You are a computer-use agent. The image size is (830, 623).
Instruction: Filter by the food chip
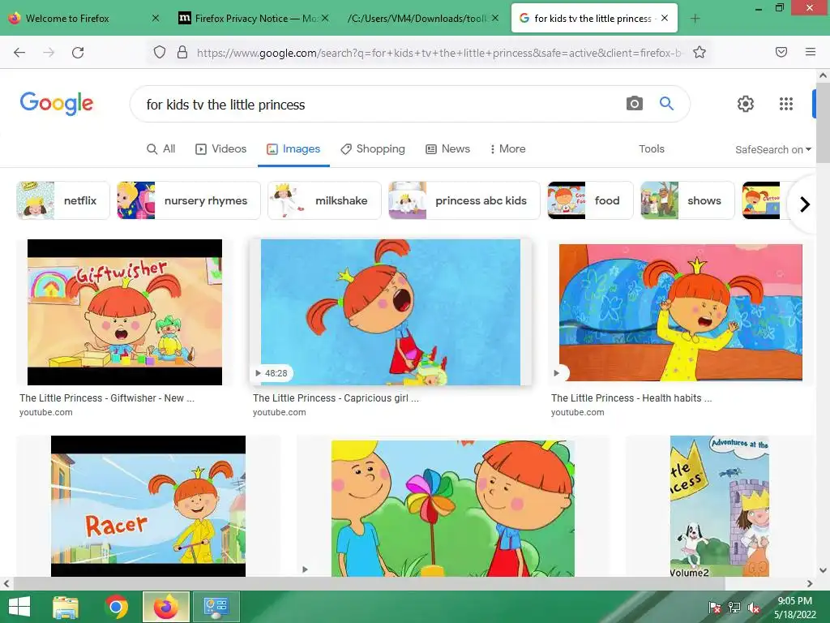click(x=590, y=200)
